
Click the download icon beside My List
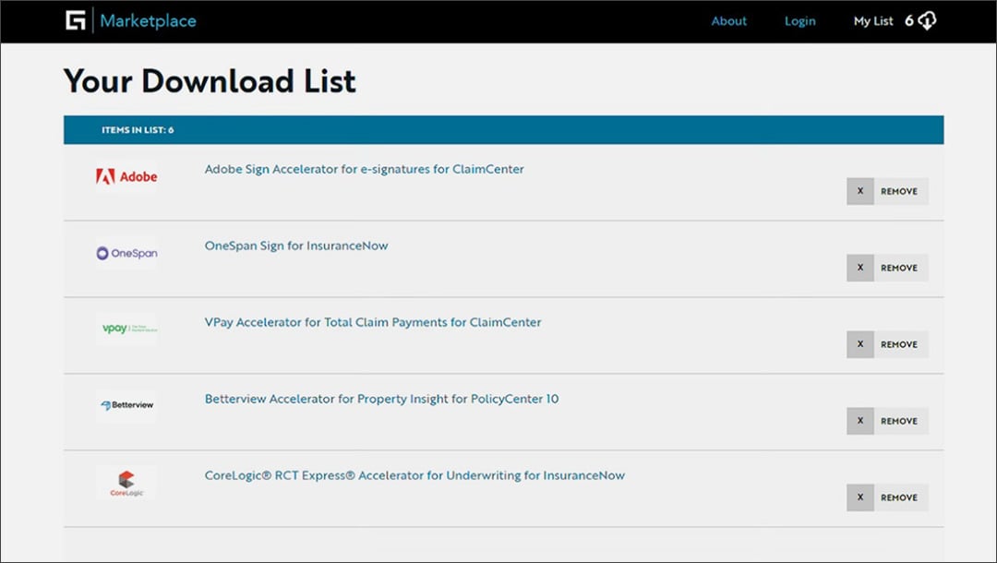pos(925,19)
